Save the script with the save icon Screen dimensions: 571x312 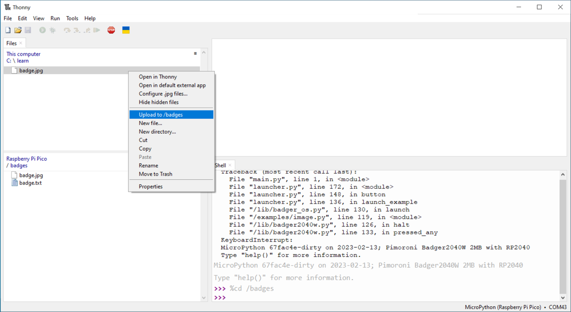28,29
